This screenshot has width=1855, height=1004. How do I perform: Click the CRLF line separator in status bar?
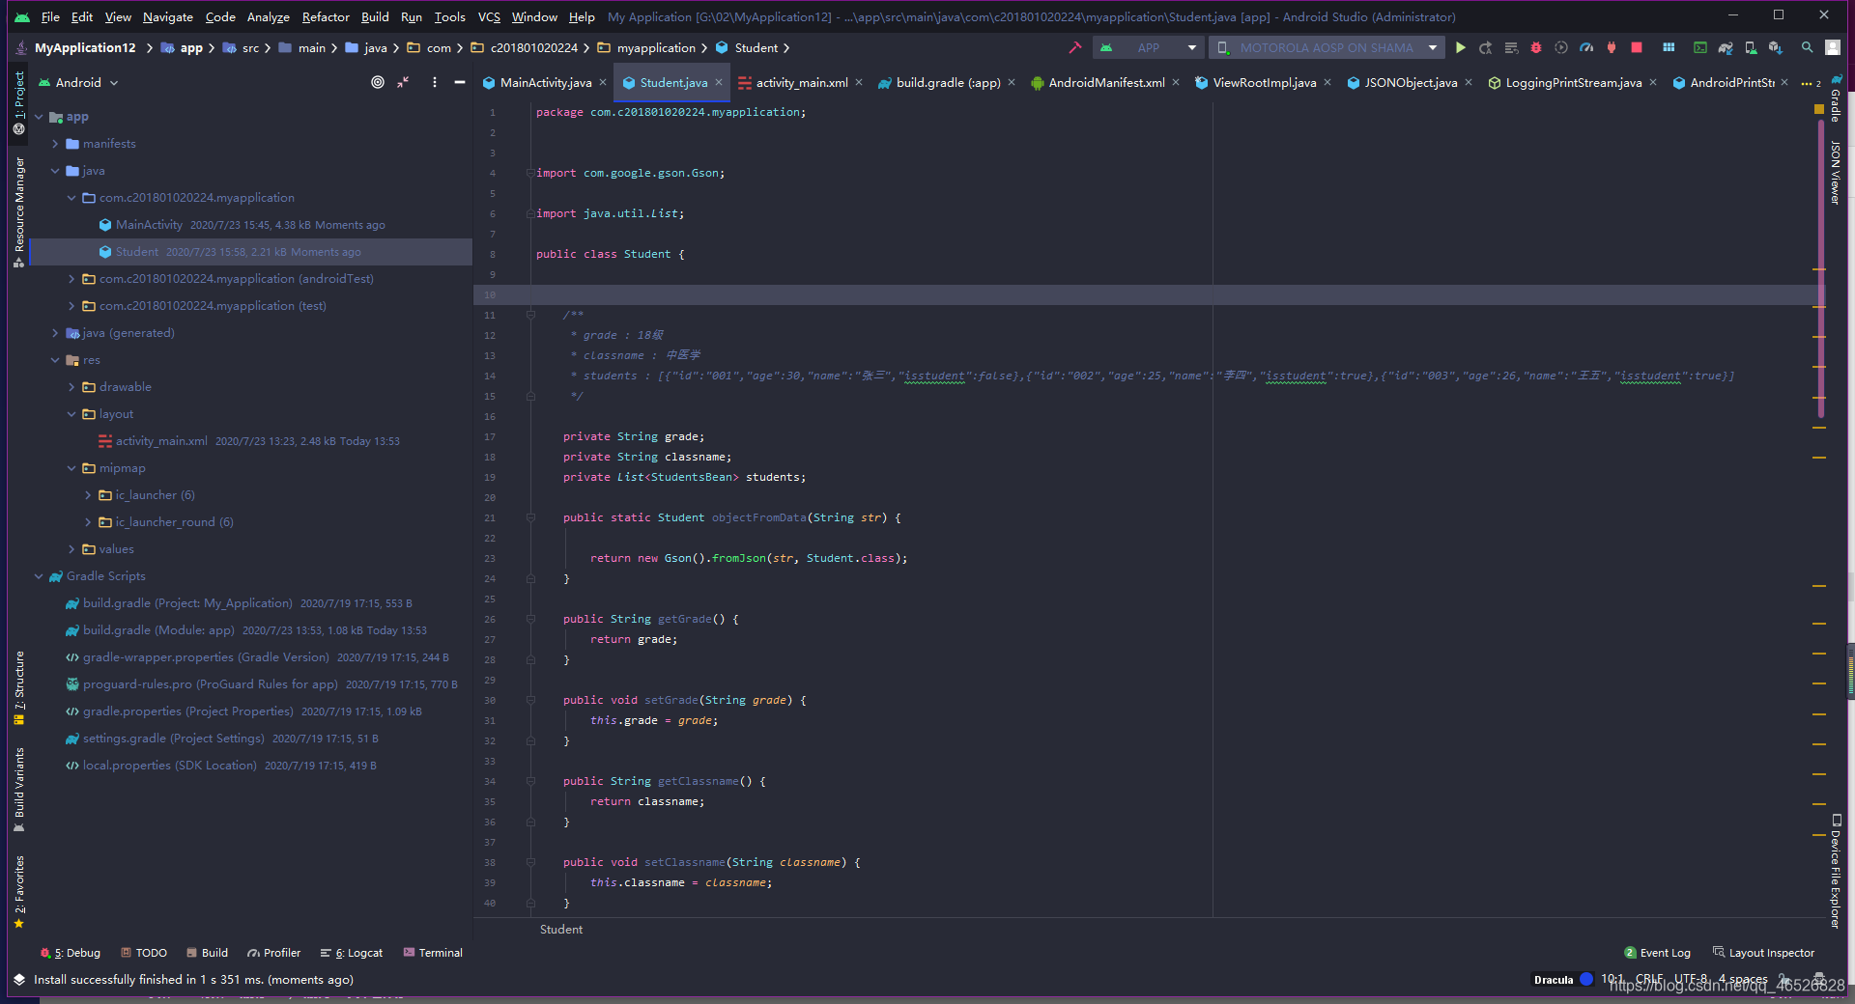(x=1649, y=979)
